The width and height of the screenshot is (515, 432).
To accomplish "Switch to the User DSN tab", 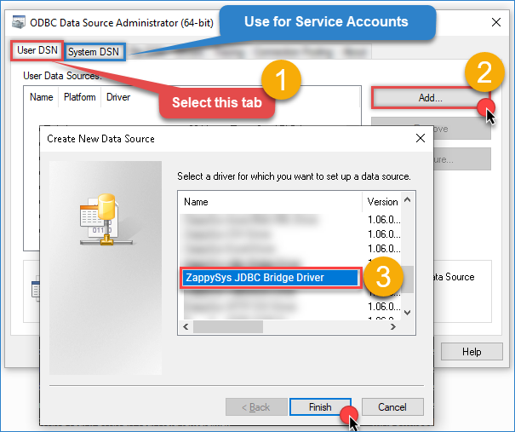I will pyautogui.click(x=37, y=51).
